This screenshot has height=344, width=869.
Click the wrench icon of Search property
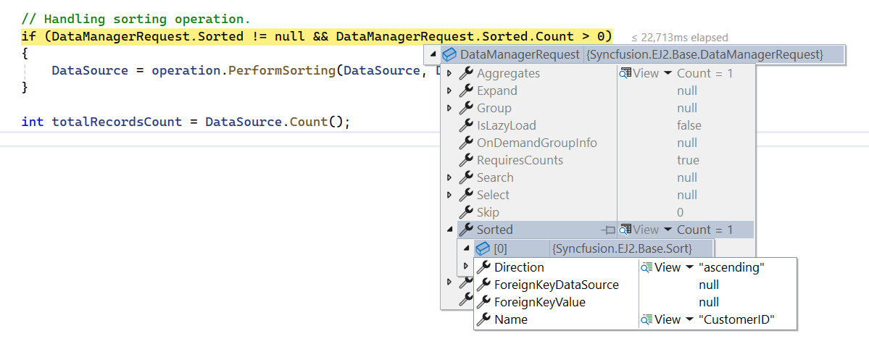pos(466,178)
